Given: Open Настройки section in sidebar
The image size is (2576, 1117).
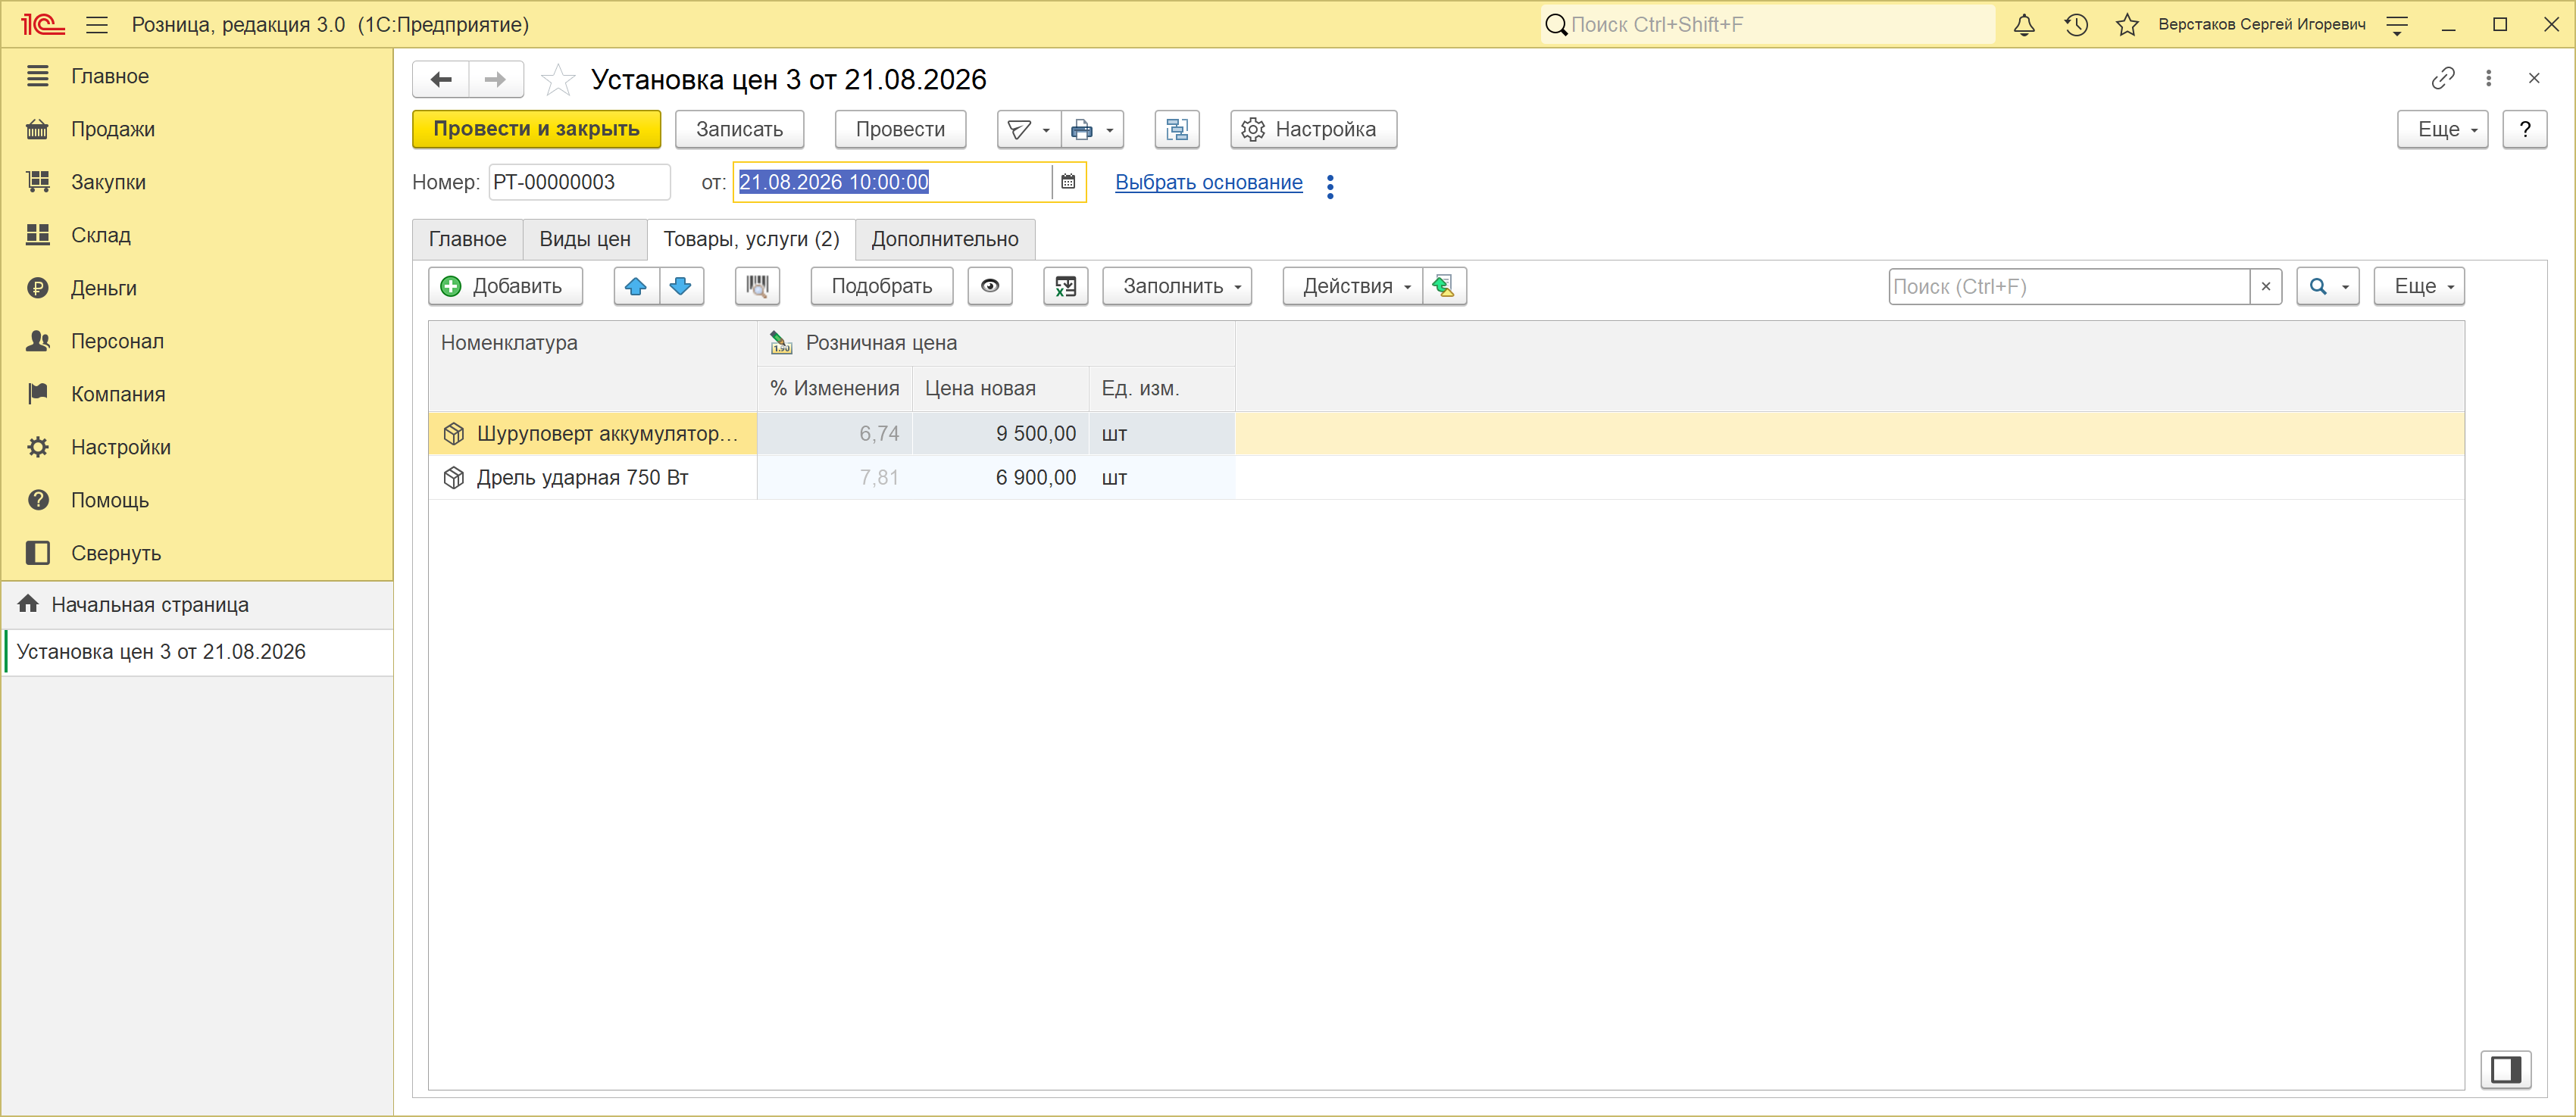Looking at the screenshot, I should 197,447.
